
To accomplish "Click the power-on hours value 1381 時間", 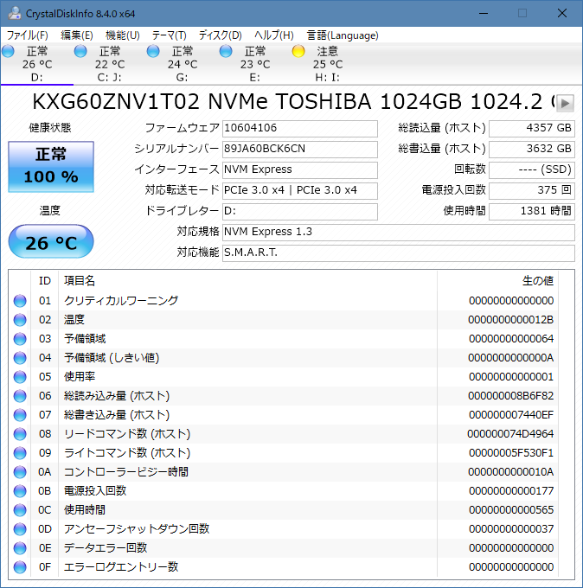I will tap(532, 212).
